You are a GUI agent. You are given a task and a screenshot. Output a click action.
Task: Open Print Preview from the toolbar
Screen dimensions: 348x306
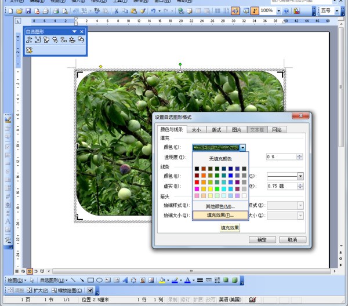tap(65, 10)
